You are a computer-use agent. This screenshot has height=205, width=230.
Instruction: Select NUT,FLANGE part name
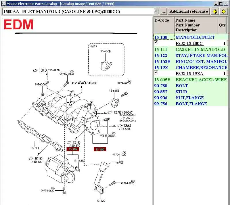pos(190,98)
